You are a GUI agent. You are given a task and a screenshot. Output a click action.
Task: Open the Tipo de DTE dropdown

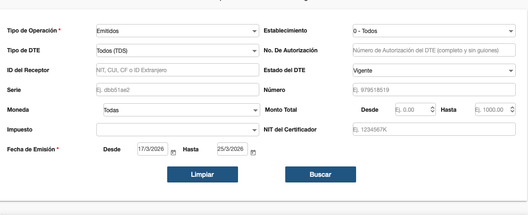click(178, 50)
